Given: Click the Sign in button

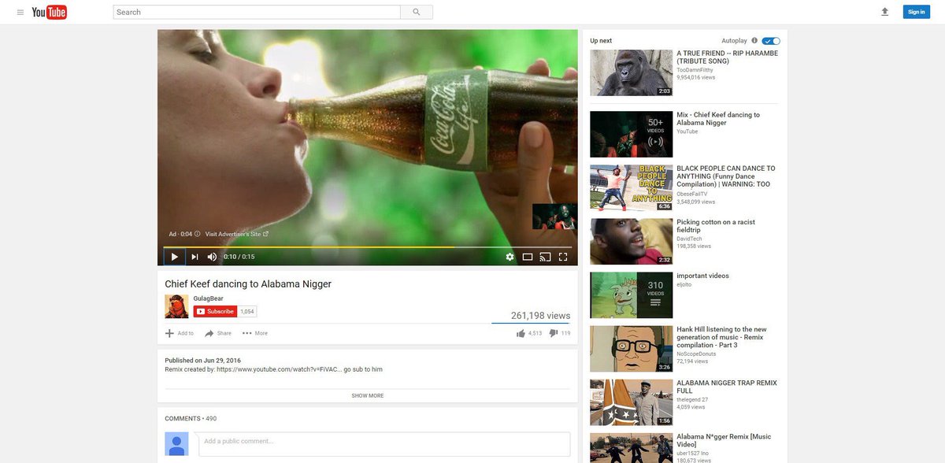Looking at the screenshot, I should click(x=917, y=12).
